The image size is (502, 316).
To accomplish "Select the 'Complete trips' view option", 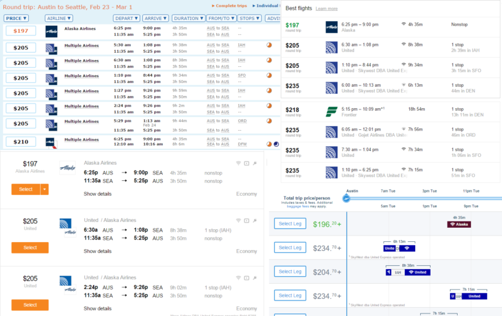I will coord(233,6).
